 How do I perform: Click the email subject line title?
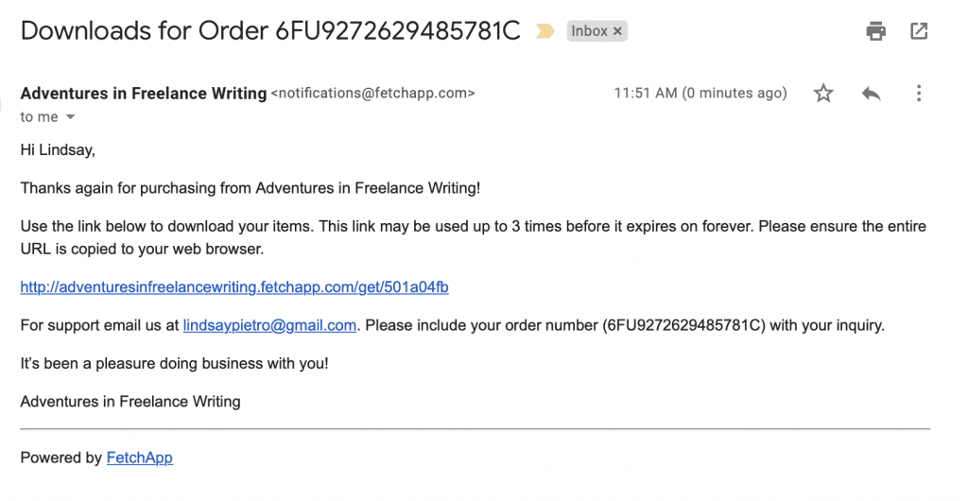click(x=270, y=30)
